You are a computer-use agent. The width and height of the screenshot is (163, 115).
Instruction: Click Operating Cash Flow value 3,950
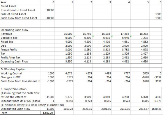coord(69,62)
